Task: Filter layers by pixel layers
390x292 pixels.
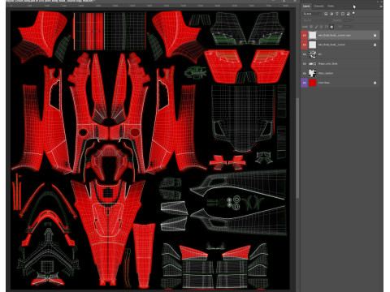Action: click(326, 14)
